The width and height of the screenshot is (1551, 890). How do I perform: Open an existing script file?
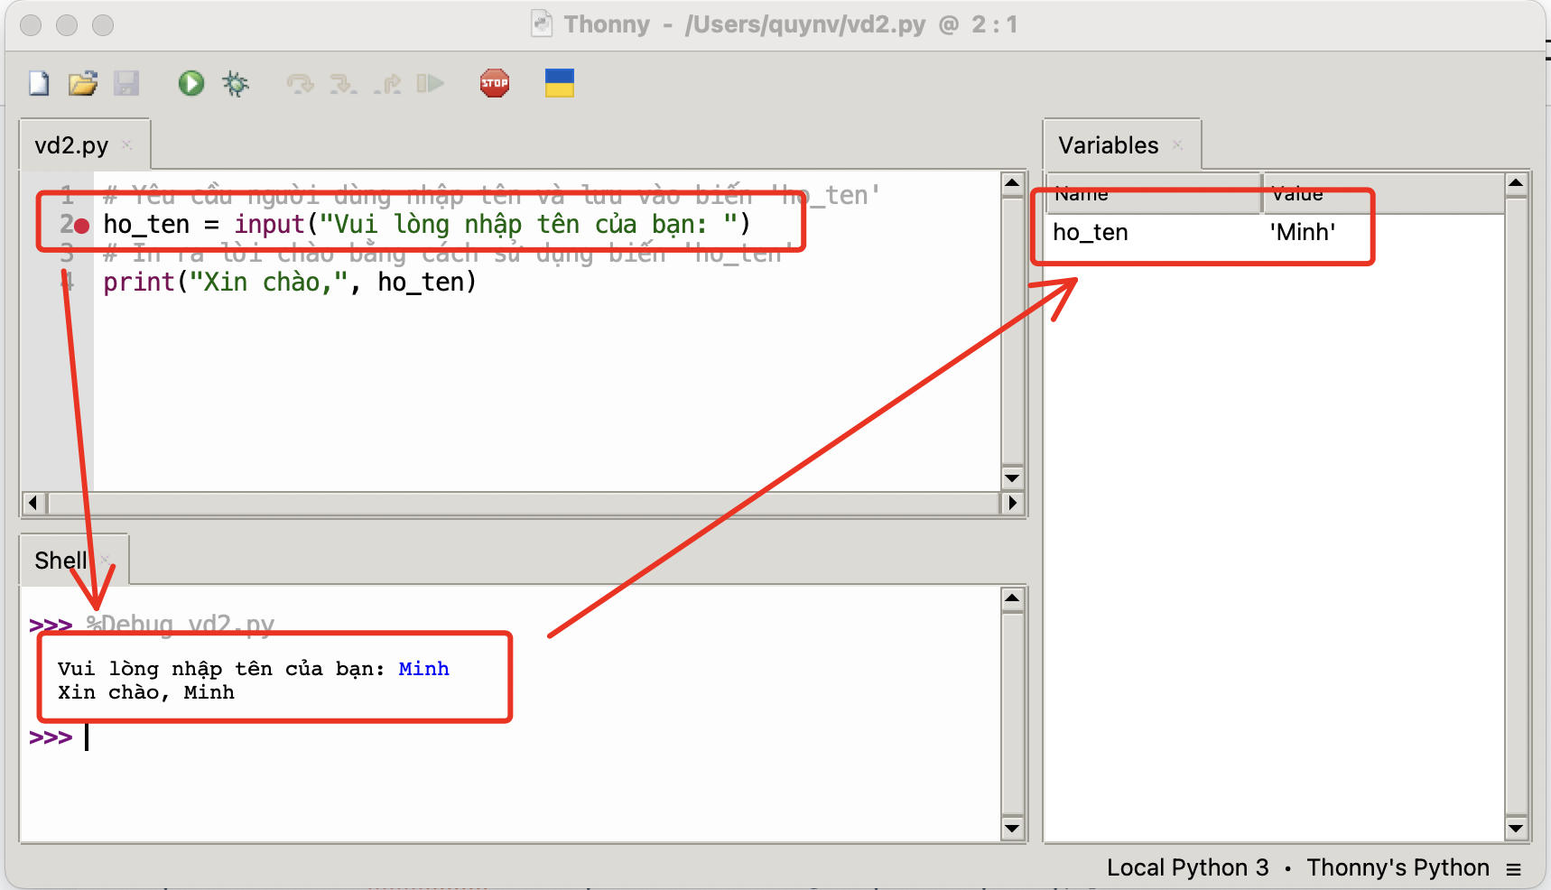click(x=81, y=83)
